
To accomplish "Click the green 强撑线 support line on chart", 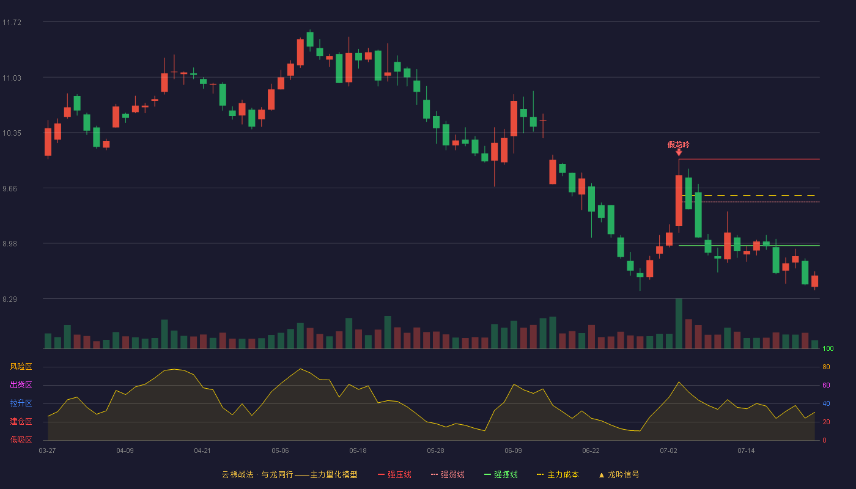I will 749,246.
